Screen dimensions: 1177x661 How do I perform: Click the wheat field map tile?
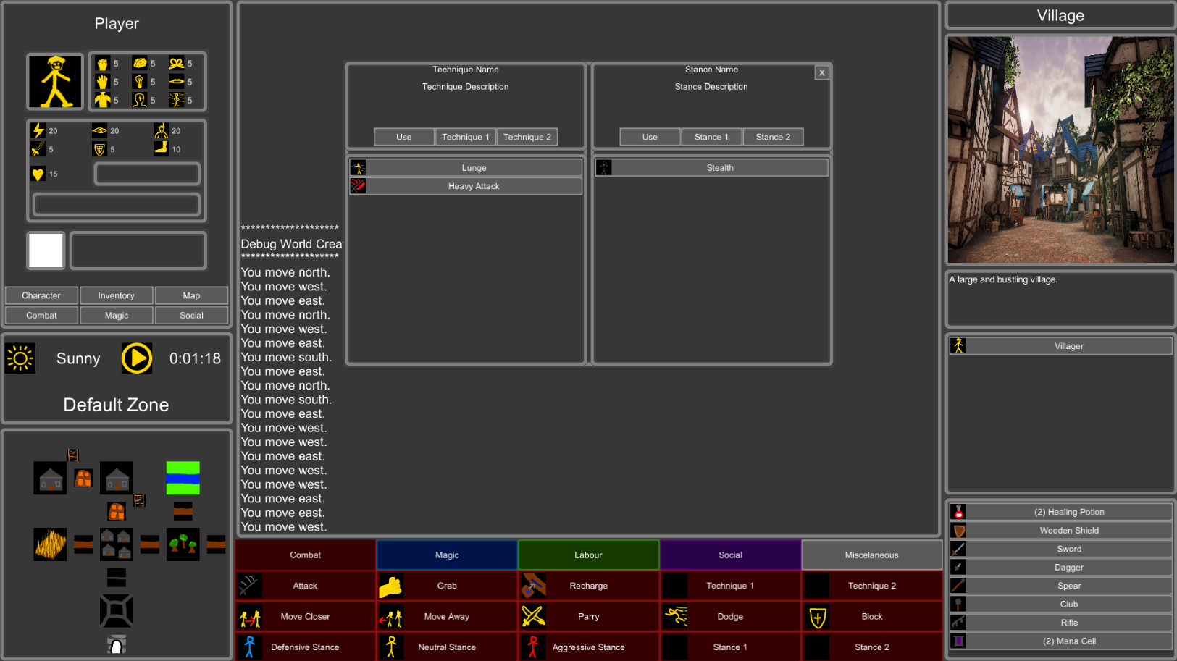coord(50,544)
